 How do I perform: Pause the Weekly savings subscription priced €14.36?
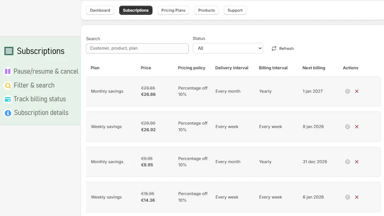(x=348, y=197)
